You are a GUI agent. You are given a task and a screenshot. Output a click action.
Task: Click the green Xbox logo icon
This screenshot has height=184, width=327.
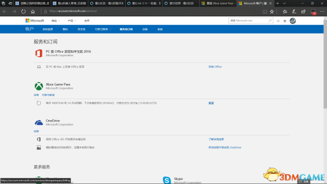tap(39, 86)
